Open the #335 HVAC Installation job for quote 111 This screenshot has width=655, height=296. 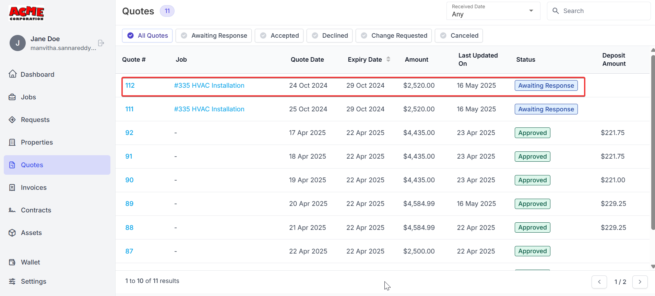click(x=209, y=109)
